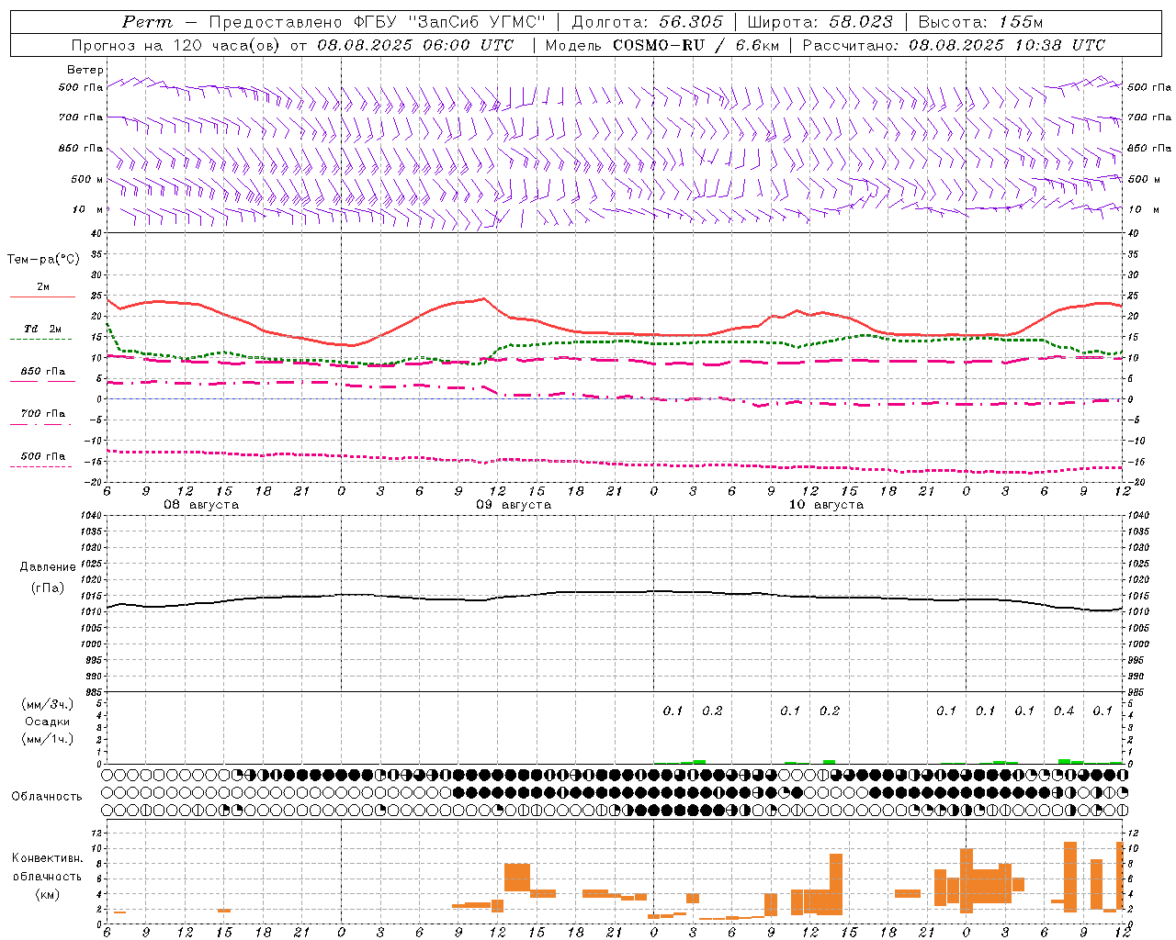Click the Td 2м legend label
Screen dimensions: 1176x940
(x=43, y=329)
